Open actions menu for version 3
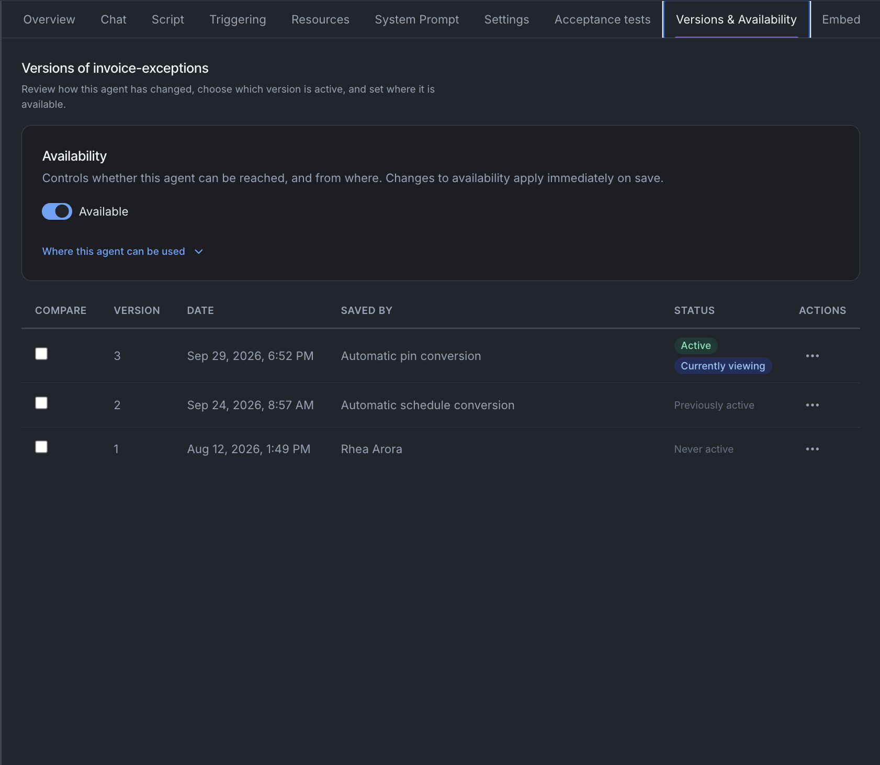Viewport: 880px width, 765px height. (812, 356)
